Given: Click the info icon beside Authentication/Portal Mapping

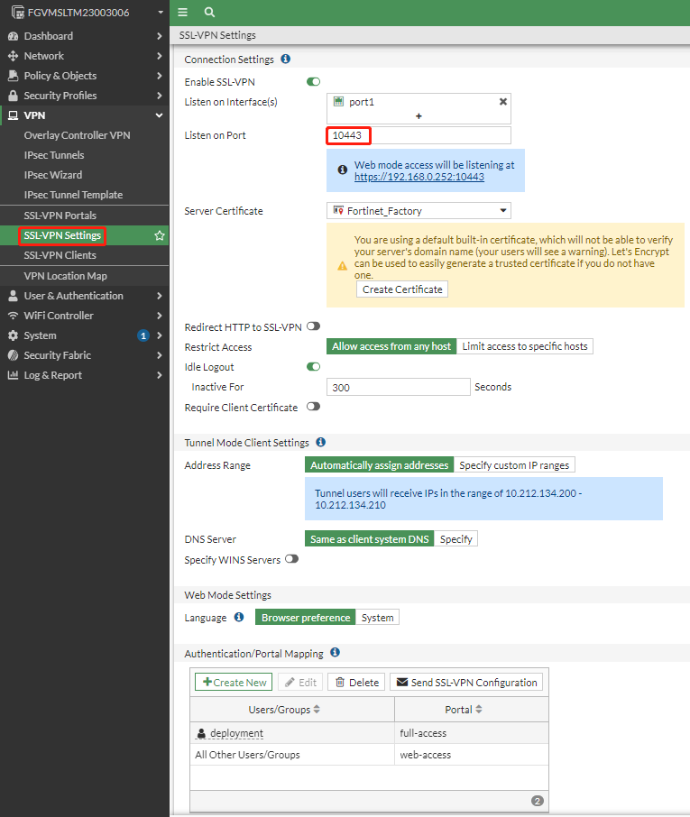Looking at the screenshot, I should pyautogui.click(x=334, y=653).
